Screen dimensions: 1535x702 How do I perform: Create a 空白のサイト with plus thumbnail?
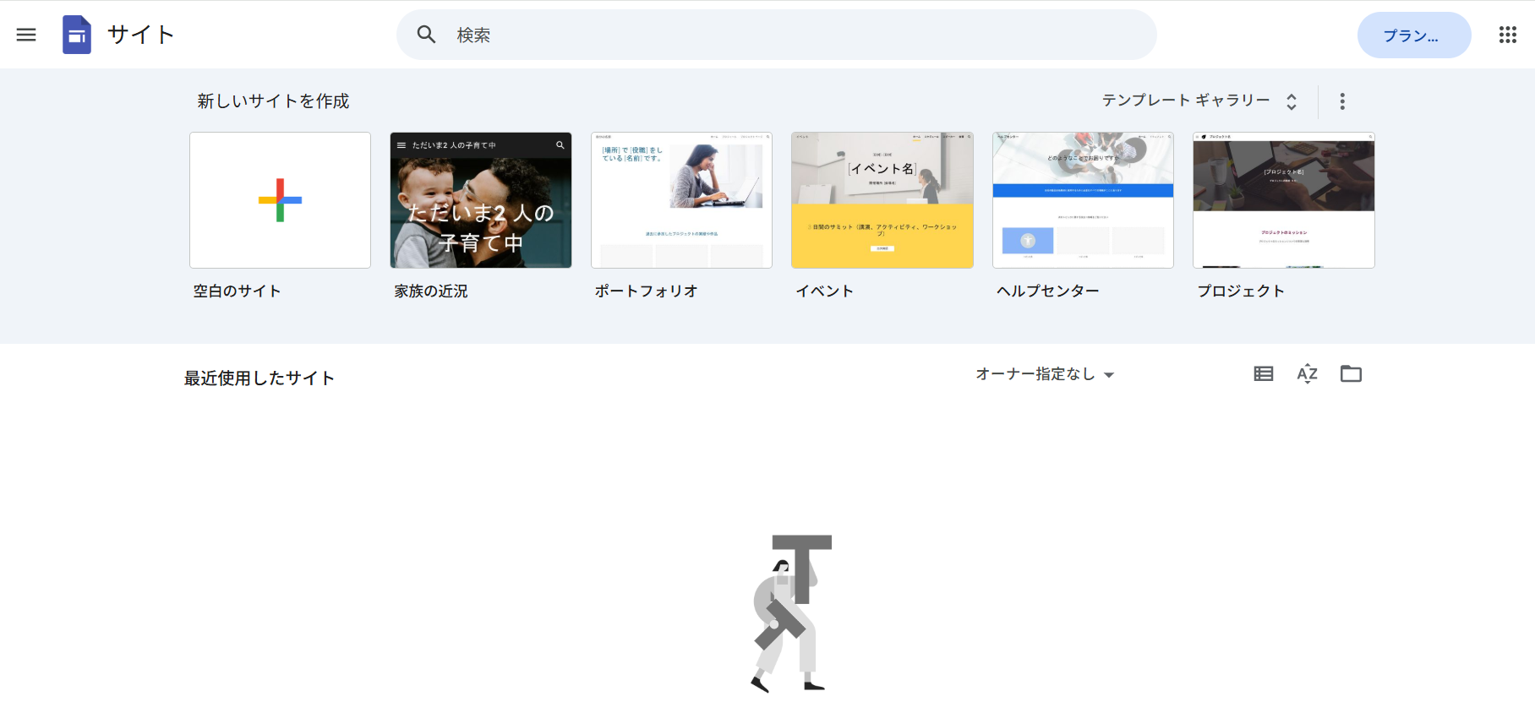point(280,200)
